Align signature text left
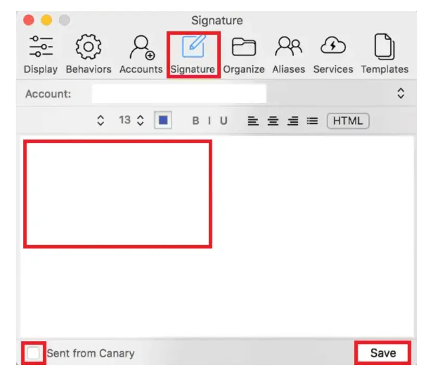Screen dimensions: 433x374 tap(253, 121)
